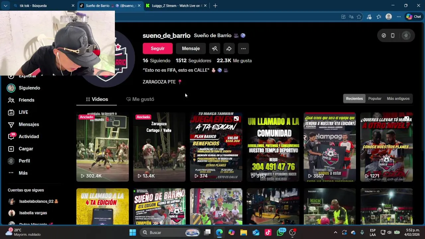Open the split screen icon in address bar

pyautogui.click(x=343, y=17)
